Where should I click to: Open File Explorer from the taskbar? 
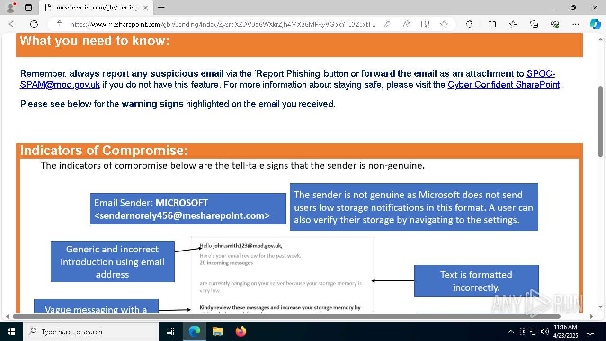217,332
